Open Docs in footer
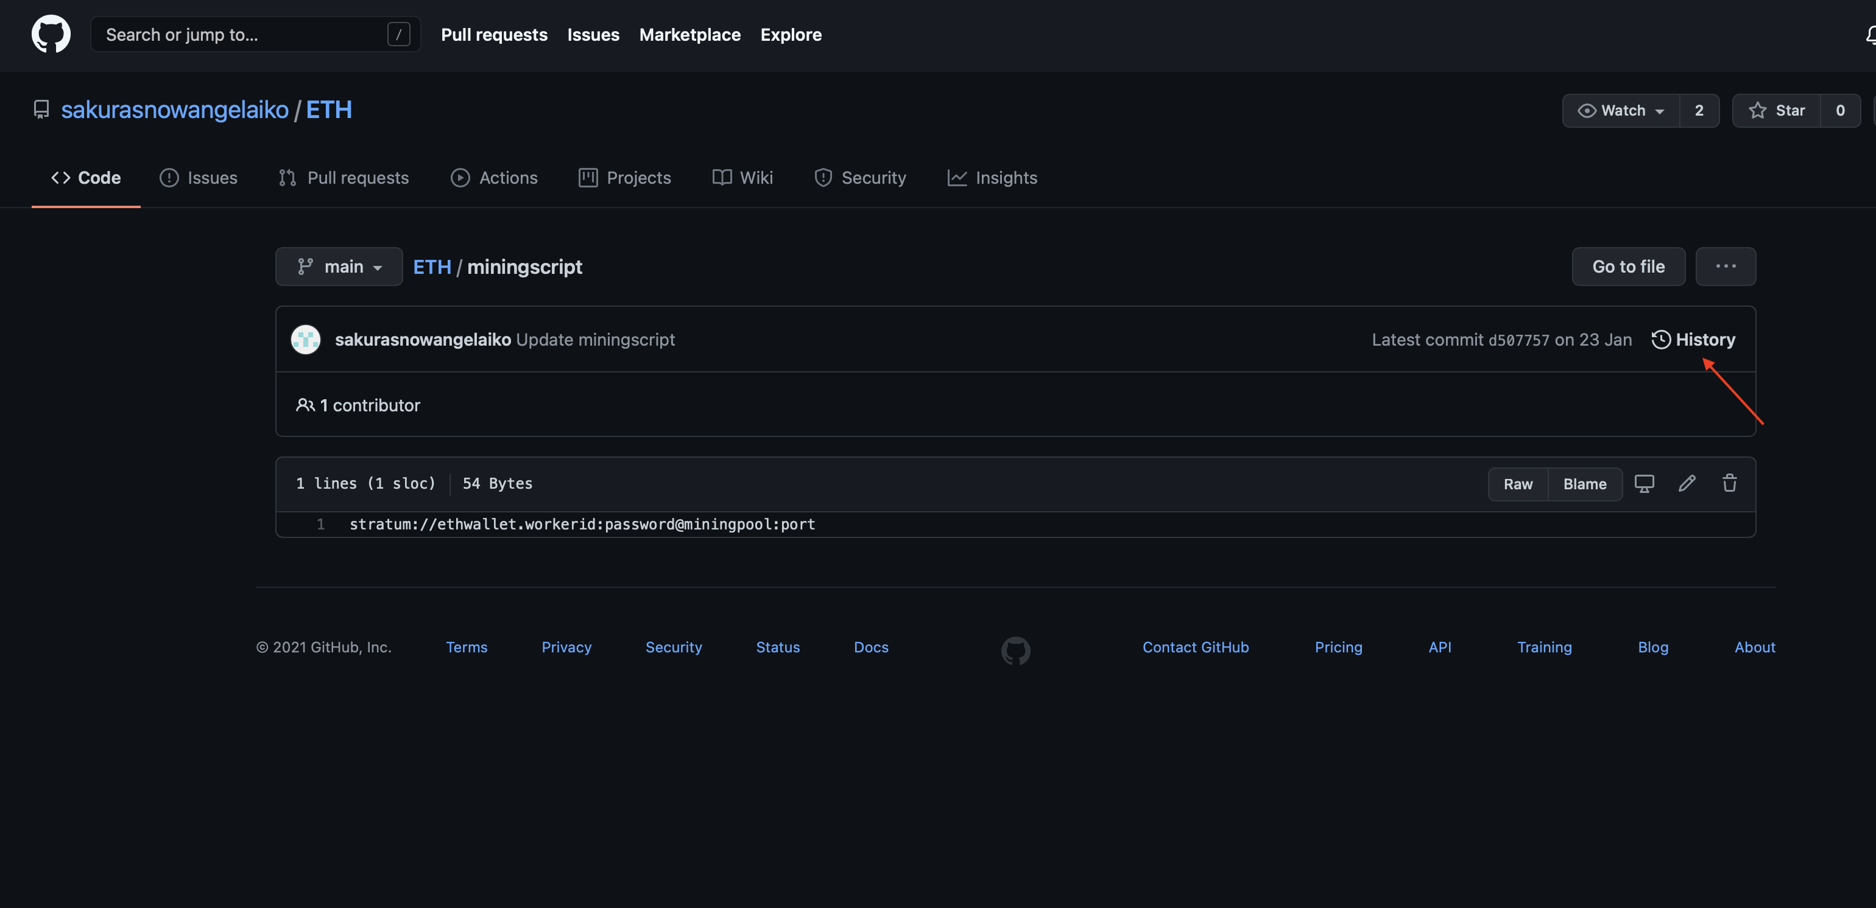The height and width of the screenshot is (908, 1876). point(871,647)
